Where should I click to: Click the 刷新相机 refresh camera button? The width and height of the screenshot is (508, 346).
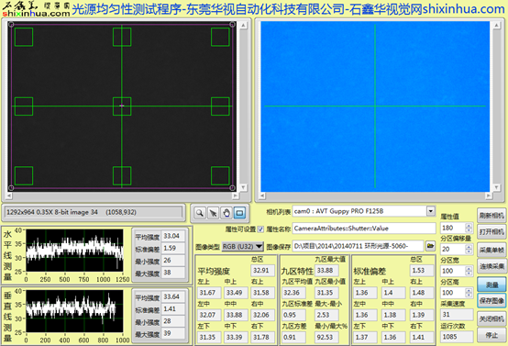[x=491, y=216]
